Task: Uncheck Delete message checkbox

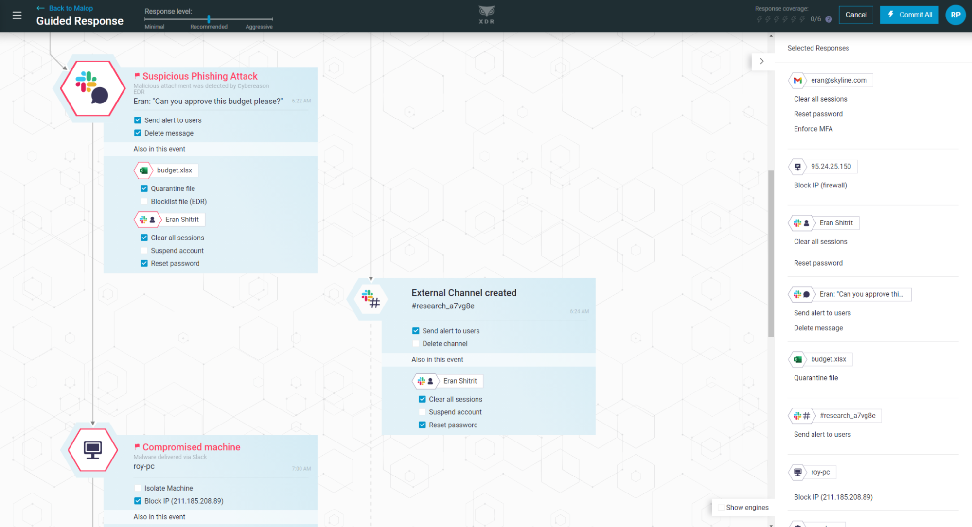Action: (x=138, y=133)
